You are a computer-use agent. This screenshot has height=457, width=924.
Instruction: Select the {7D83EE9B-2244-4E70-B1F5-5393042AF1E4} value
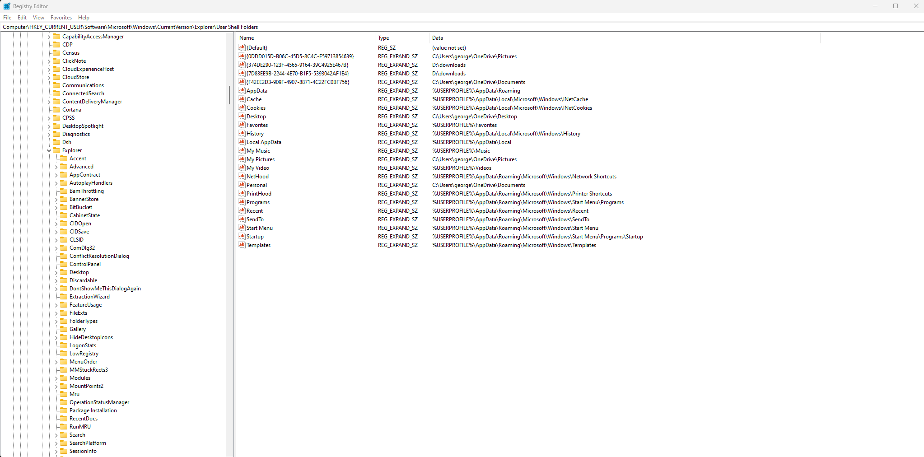click(298, 74)
